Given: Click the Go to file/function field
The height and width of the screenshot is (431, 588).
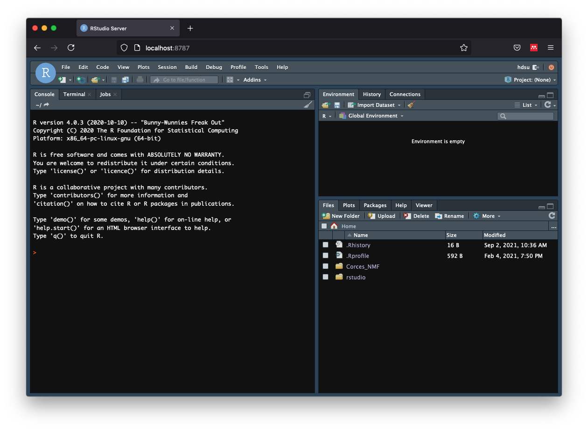Looking at the screenshot, I should (184, 80).
